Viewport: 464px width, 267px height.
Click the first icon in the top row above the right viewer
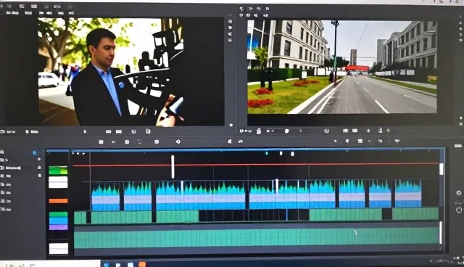click(x=241, y=9)
